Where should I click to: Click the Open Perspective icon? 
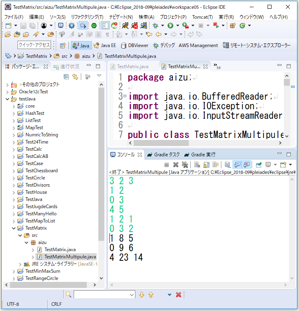coord(63,45)
